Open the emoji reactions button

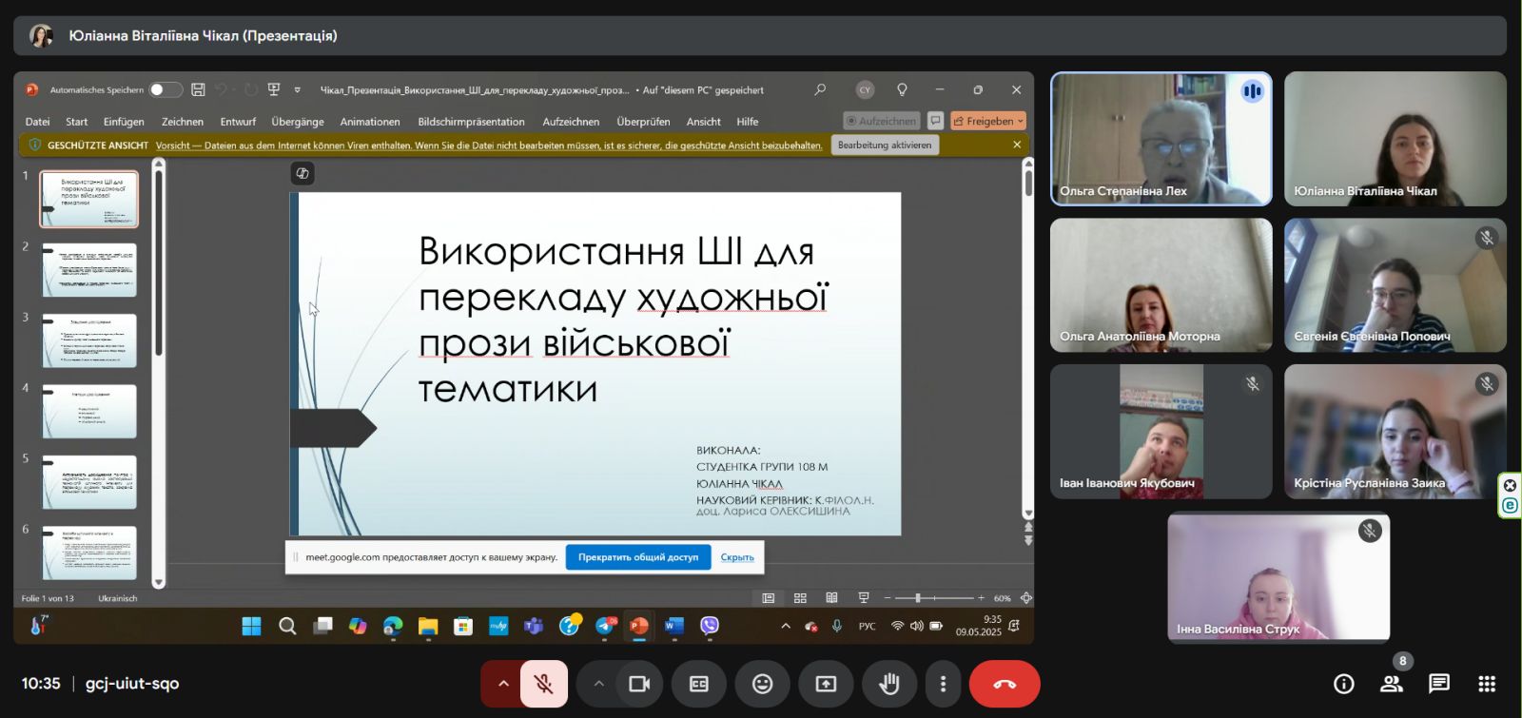(762, 684)
